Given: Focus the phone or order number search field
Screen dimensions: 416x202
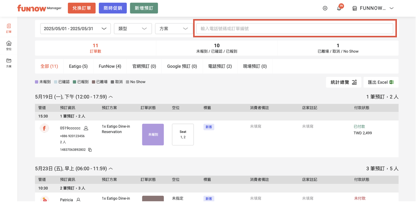Looking at the screenshot, I should point(294,29).
